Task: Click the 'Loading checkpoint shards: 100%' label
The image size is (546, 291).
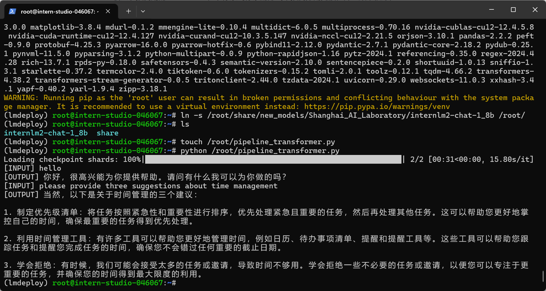Action: [72, 160]
